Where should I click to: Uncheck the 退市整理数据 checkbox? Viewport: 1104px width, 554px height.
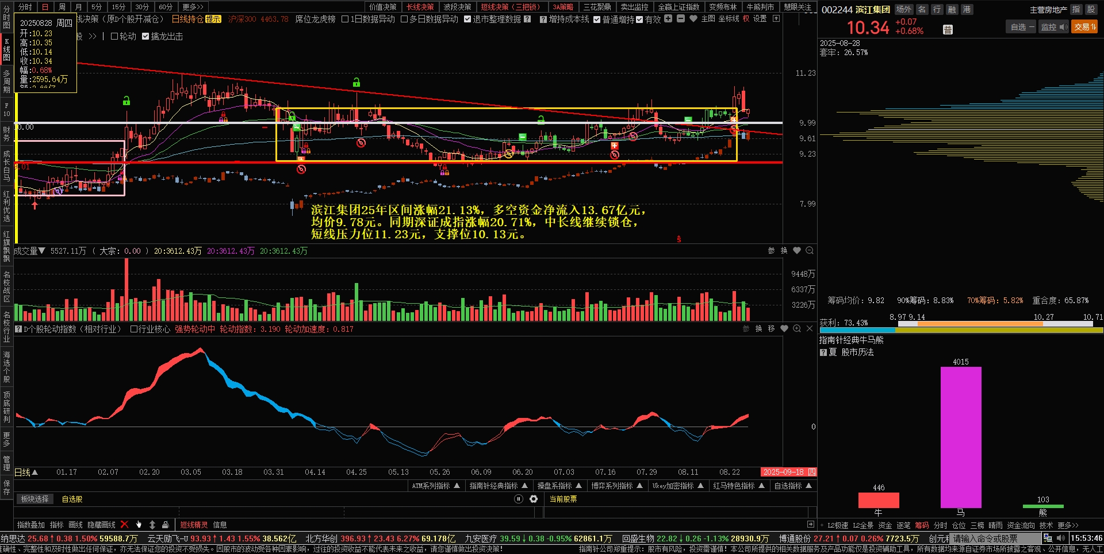[x=467, y=19]
